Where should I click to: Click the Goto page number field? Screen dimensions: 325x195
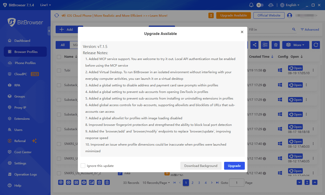click(236, 183)
